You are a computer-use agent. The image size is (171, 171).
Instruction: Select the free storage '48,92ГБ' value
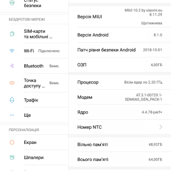tap(155, 144)
